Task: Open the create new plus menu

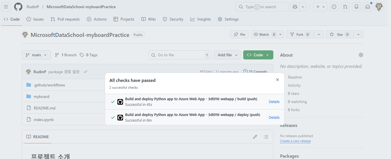Action: tap(320, 7)
